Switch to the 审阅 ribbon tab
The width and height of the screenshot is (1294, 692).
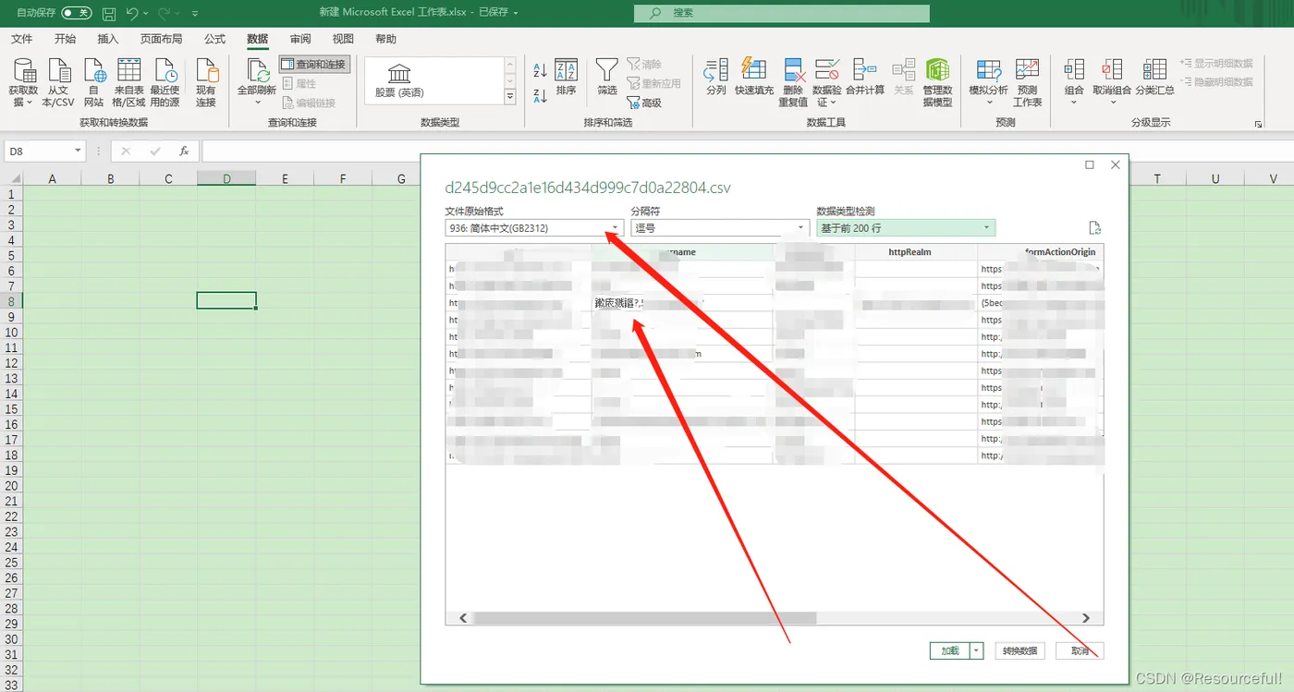(300, 39)
